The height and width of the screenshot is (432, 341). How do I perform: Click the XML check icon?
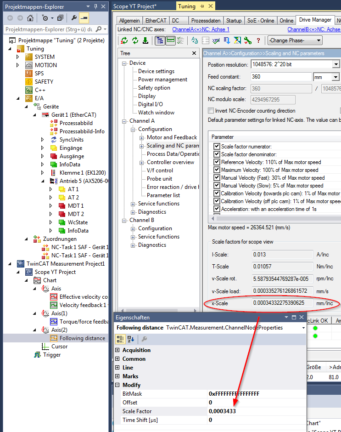(x=216, y=41)
